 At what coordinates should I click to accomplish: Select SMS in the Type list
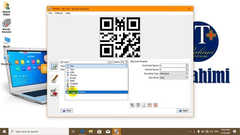pos(96,81)
